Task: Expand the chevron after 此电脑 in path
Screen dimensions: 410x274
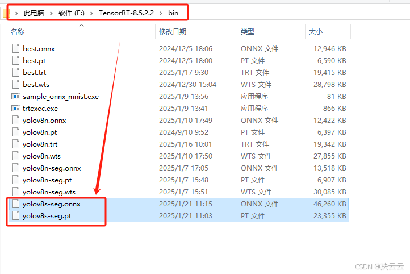Action: pos(51,13)
